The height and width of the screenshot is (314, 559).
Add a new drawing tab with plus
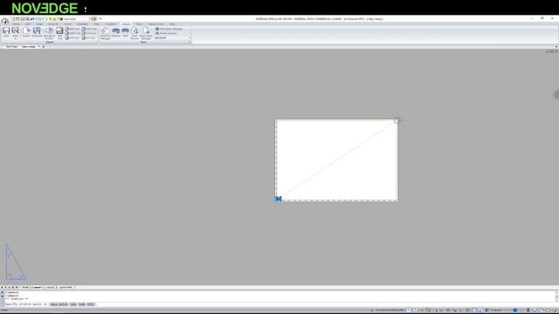(x=44, y=46)
